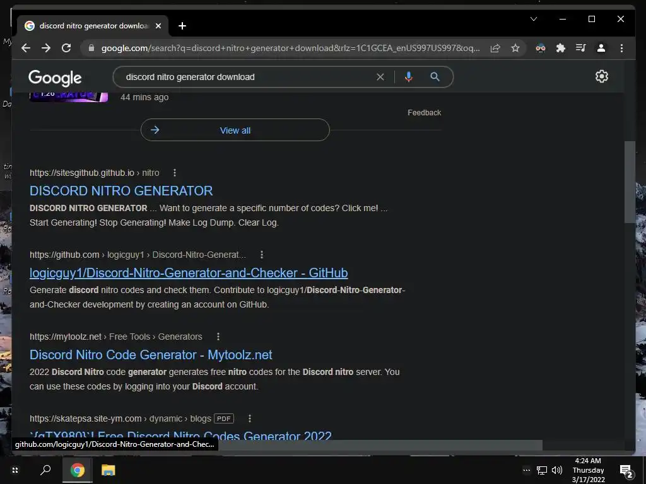Submit search with magnifier icon
646x484 pixels.
click(435, 77)
